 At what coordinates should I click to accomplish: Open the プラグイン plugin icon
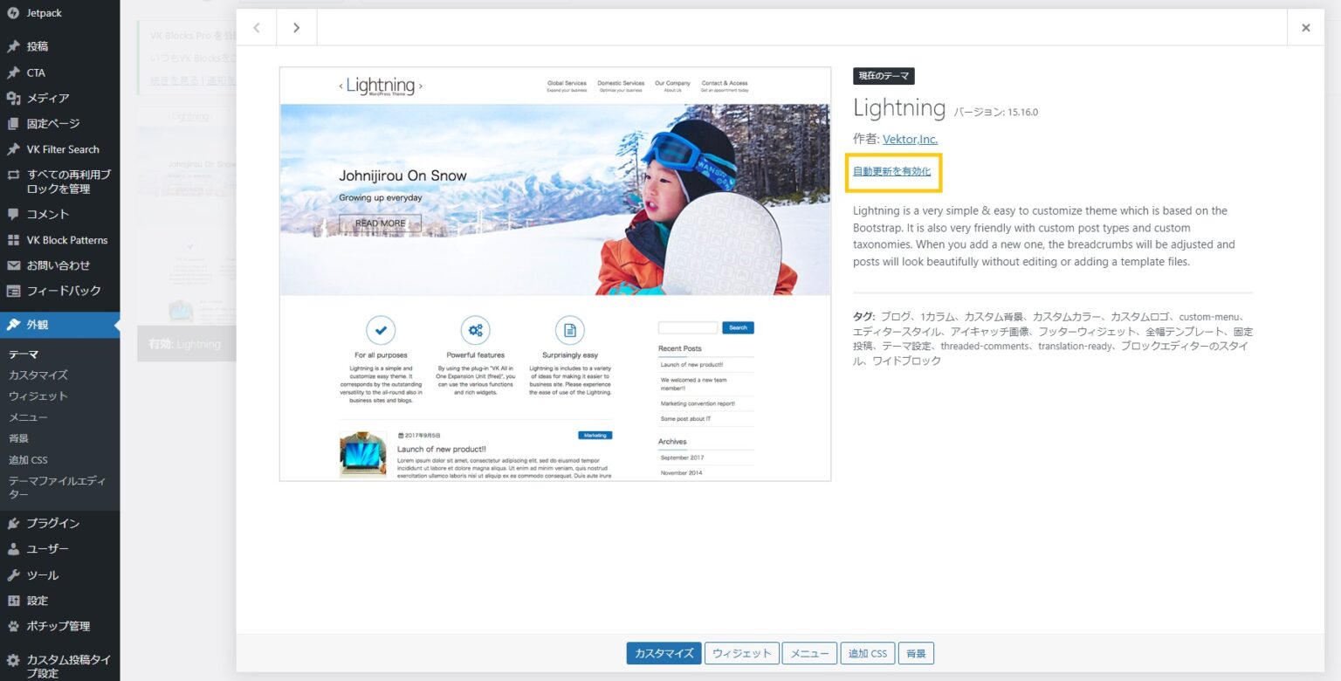coord(15,522)
